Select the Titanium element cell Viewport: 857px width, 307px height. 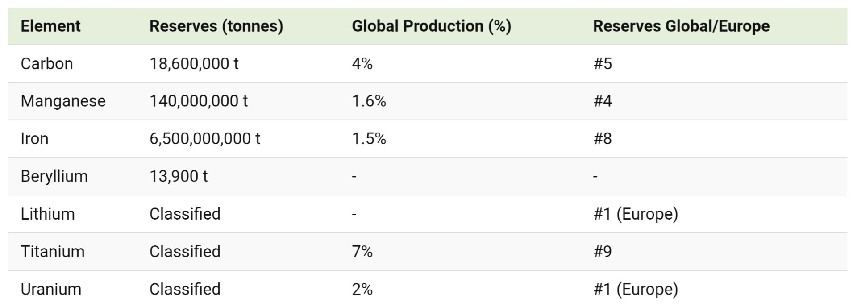[53, 251]
